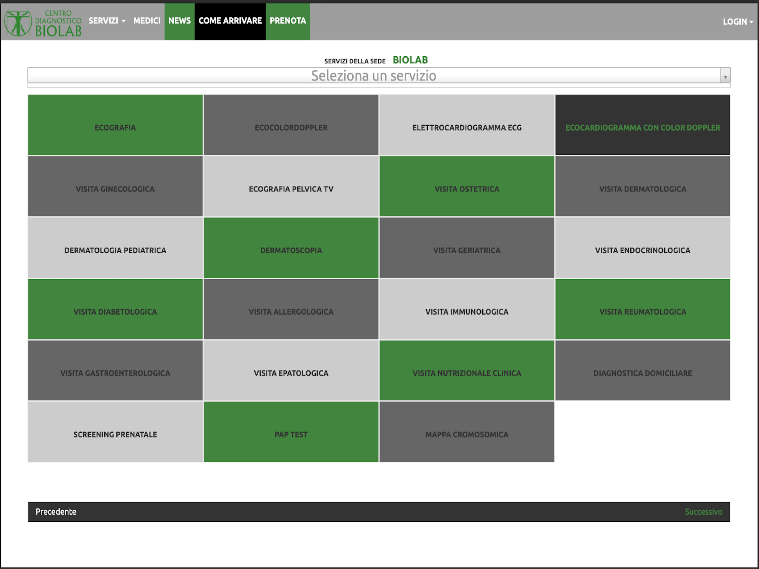The image size is (759, 569).
Task: Go to the Medici page
Action: tap(147, 21)
